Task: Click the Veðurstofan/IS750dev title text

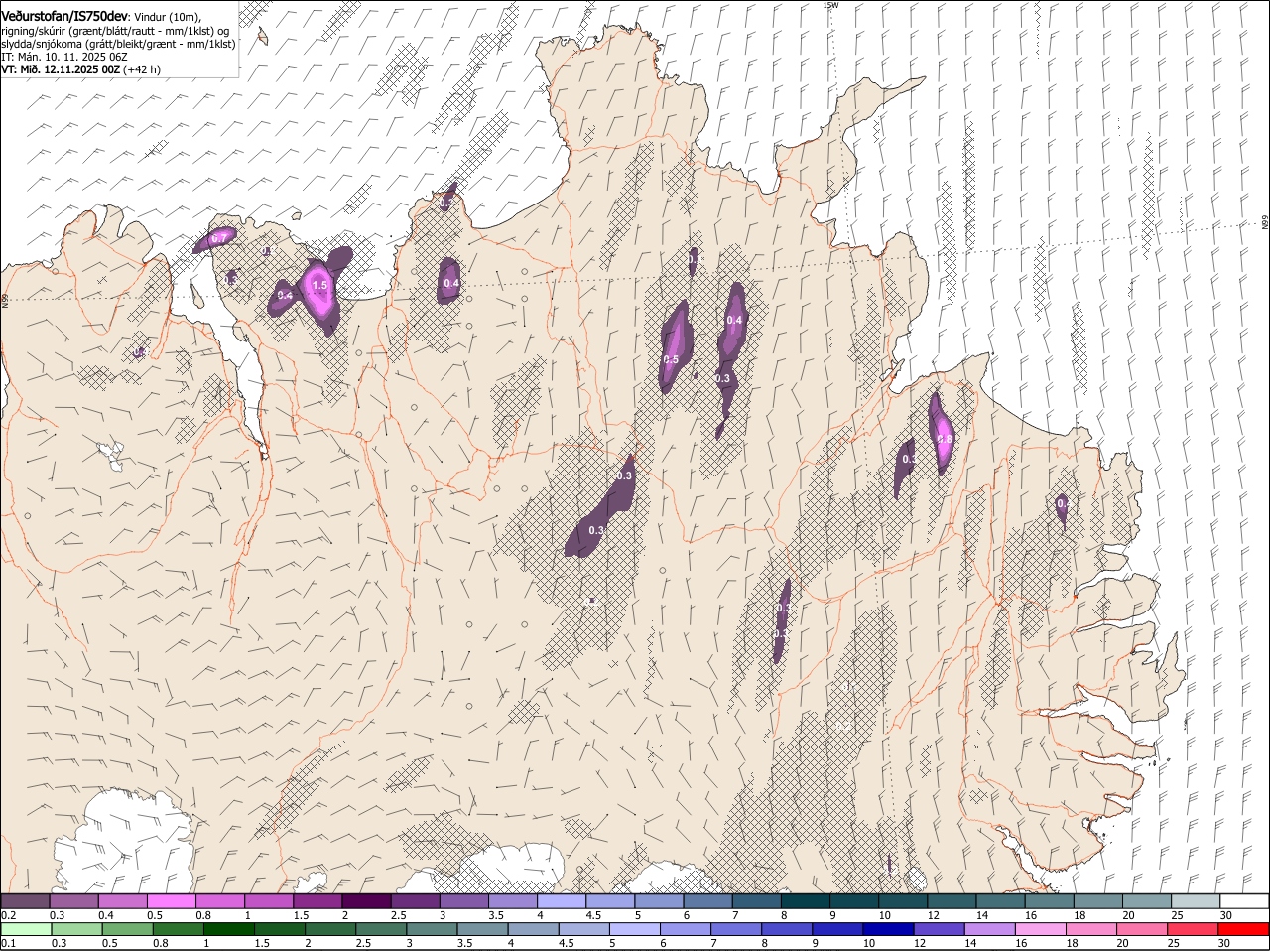Action: (x=64, y=16)
